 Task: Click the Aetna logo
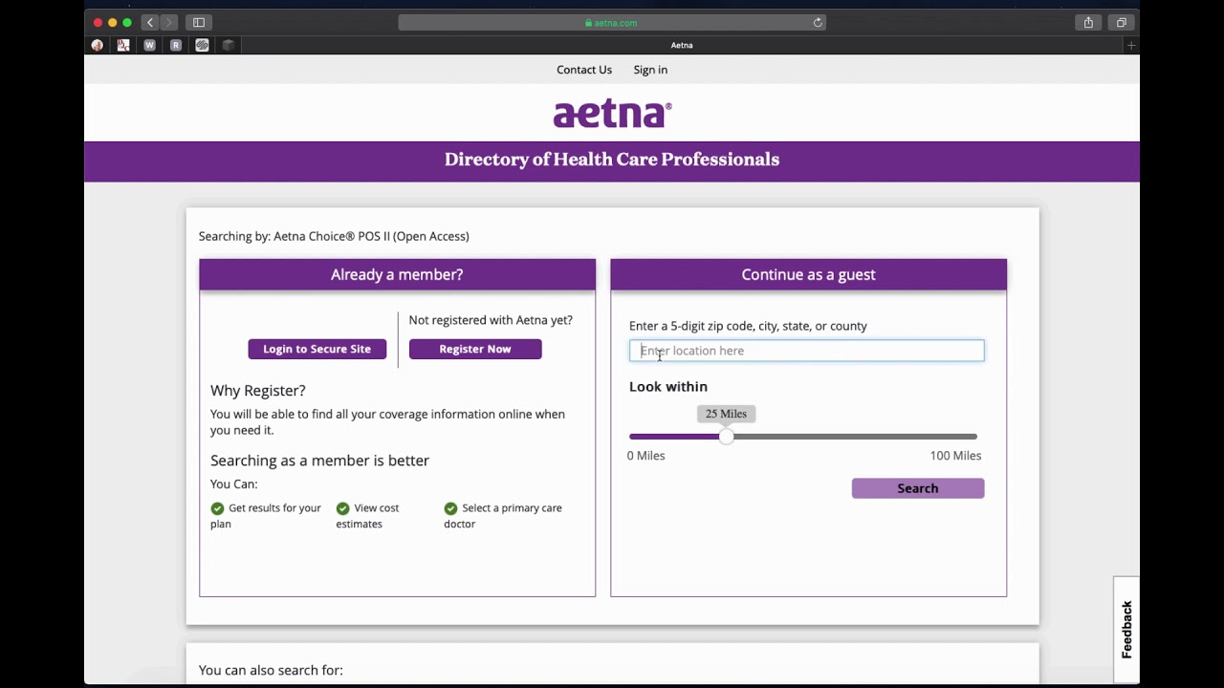click(612, 114)
